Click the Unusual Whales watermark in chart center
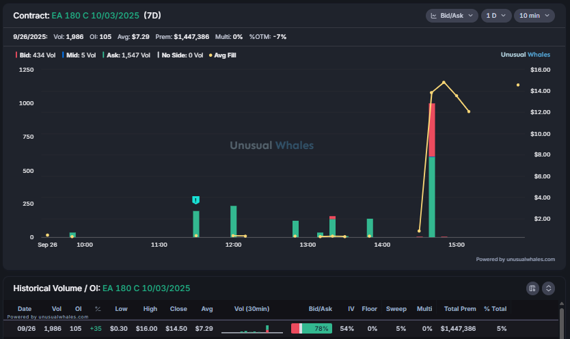 [x=272, y=145]
